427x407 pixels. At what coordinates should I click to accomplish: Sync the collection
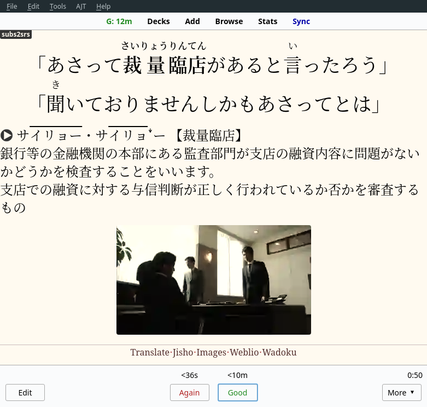coord(301,21)
